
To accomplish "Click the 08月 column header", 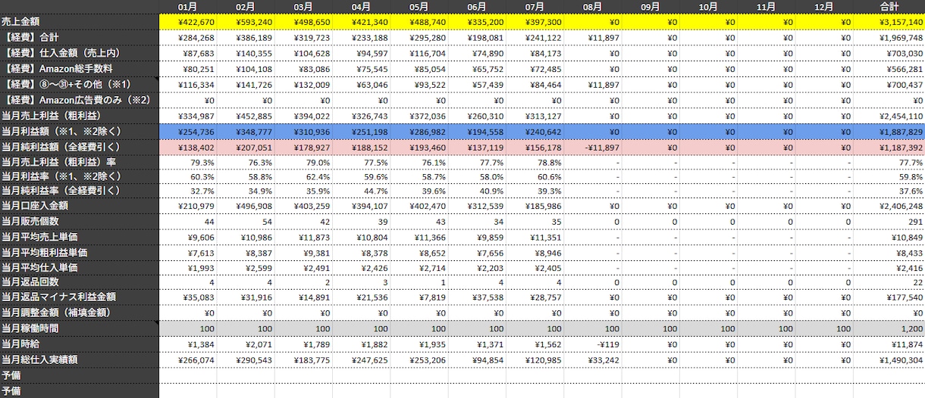I will [x=593, y=7].
